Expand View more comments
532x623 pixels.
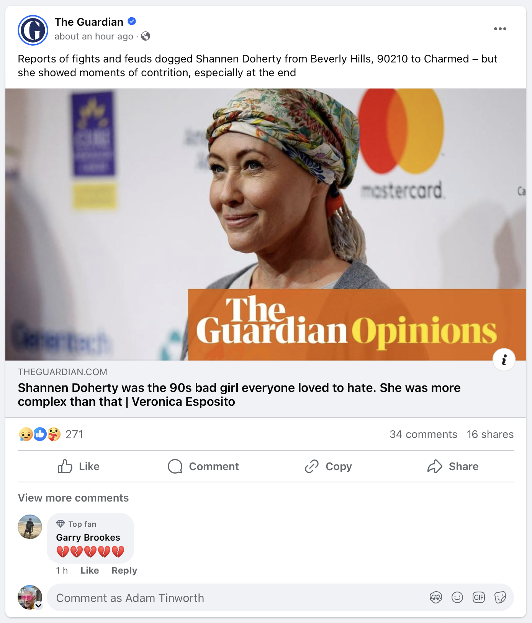pos(73,498)
